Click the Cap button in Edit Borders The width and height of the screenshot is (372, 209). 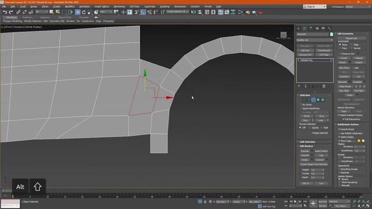(321, 155)
